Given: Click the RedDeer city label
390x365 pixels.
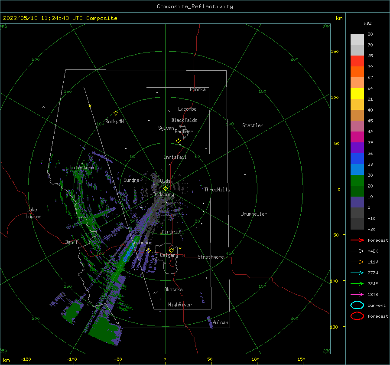Looking at the screenshot, I should click(184, 132).
